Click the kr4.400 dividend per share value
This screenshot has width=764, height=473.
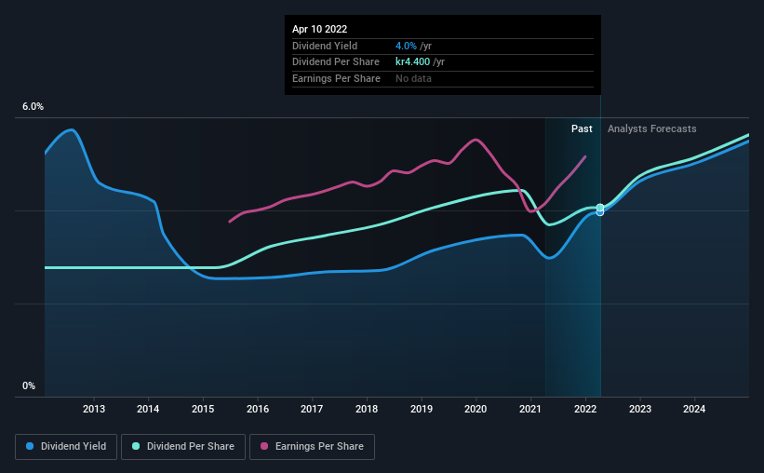pyautogui.click(x=412, y=62)
